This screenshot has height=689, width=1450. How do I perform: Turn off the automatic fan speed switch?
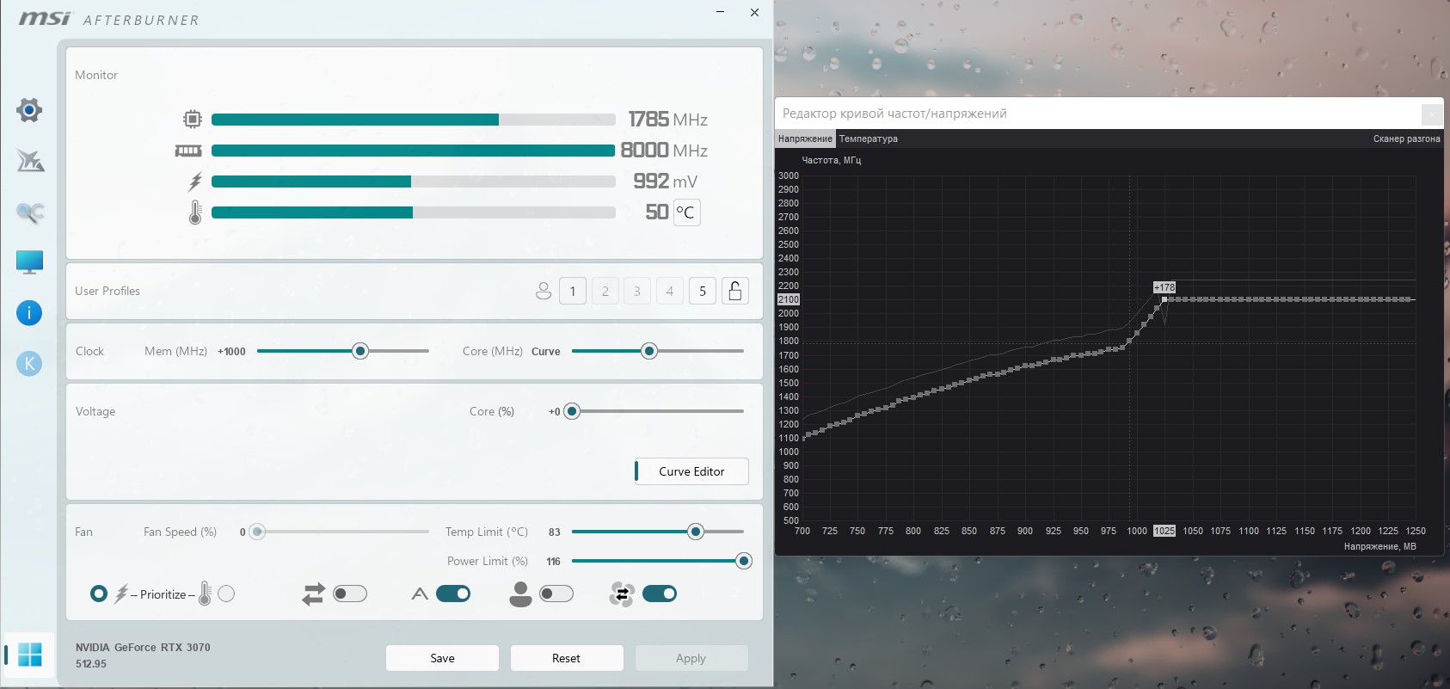tap(453, 594)
